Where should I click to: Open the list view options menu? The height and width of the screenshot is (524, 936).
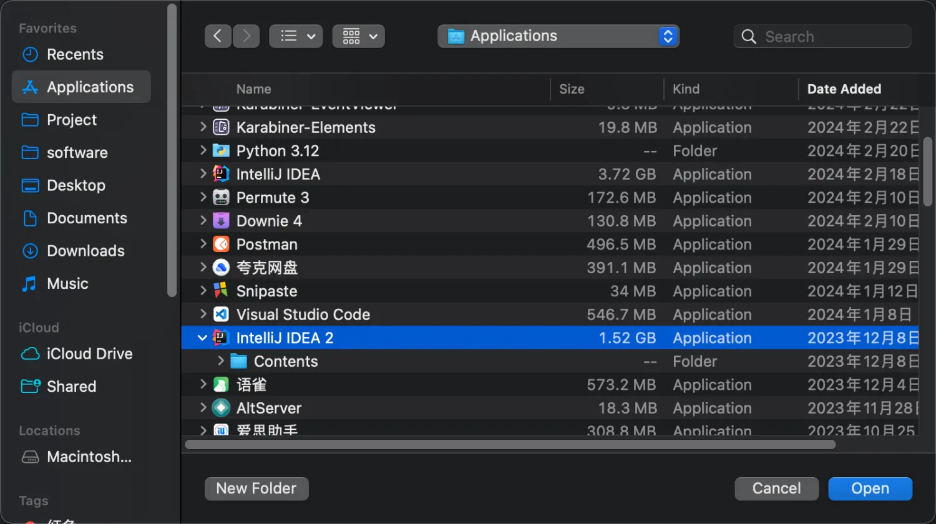click(296, 36)
